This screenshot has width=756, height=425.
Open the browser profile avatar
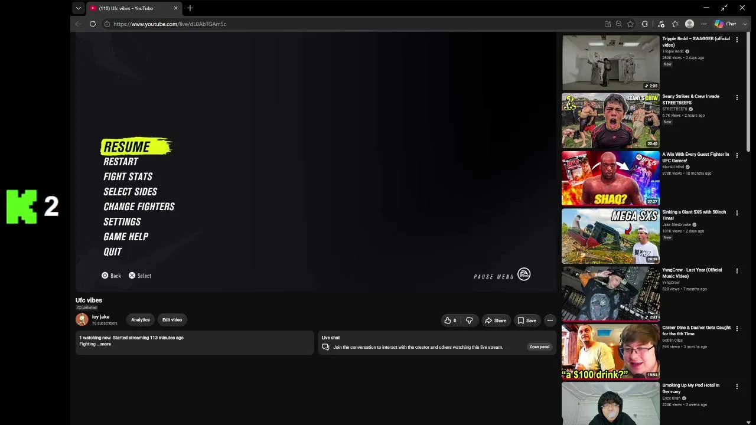689,24
